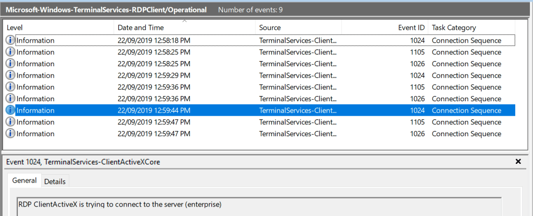Click info icon of 12:59:47 PM event 1026
The image size is (533, 216).
tap(10, 134)
